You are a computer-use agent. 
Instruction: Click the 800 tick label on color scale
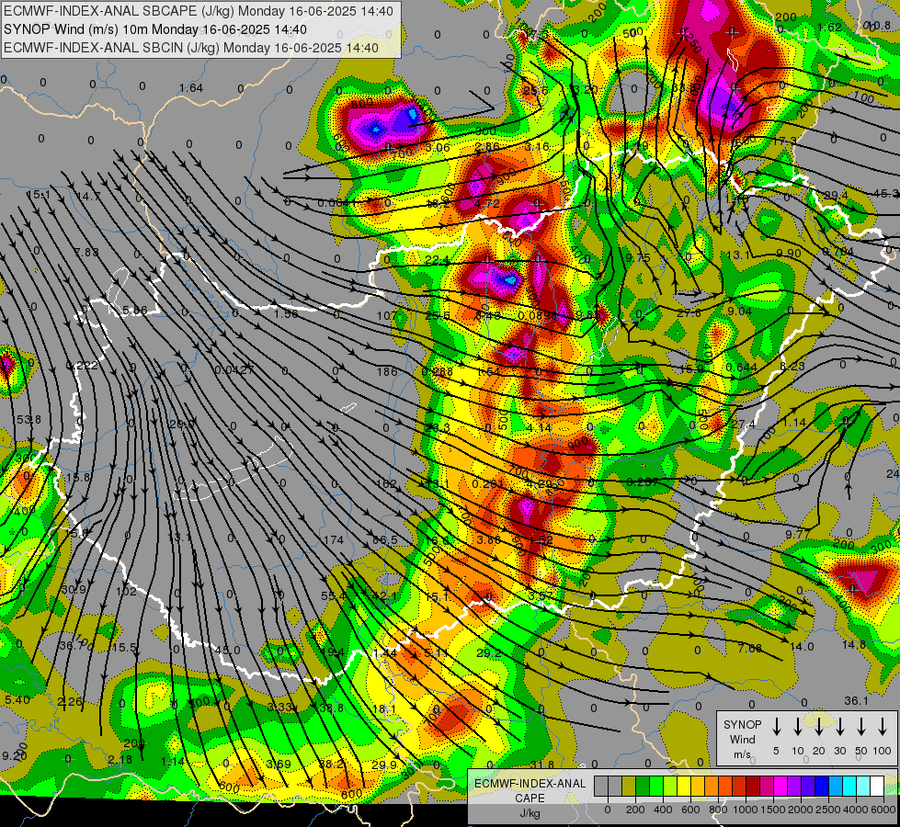tap(718, 810)
